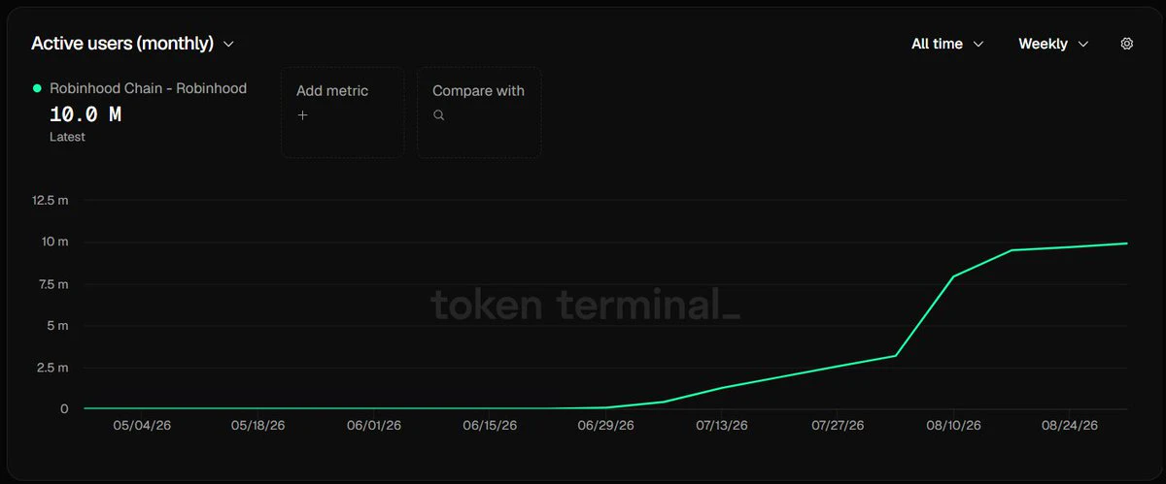Open the All time range dropdown
Screen dimensions: 1166x484
tap(947, 44)
